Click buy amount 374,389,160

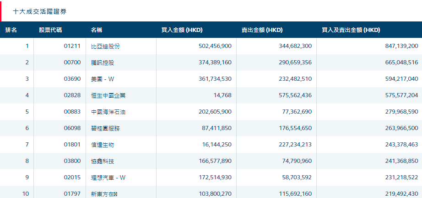tap(215, 63)
